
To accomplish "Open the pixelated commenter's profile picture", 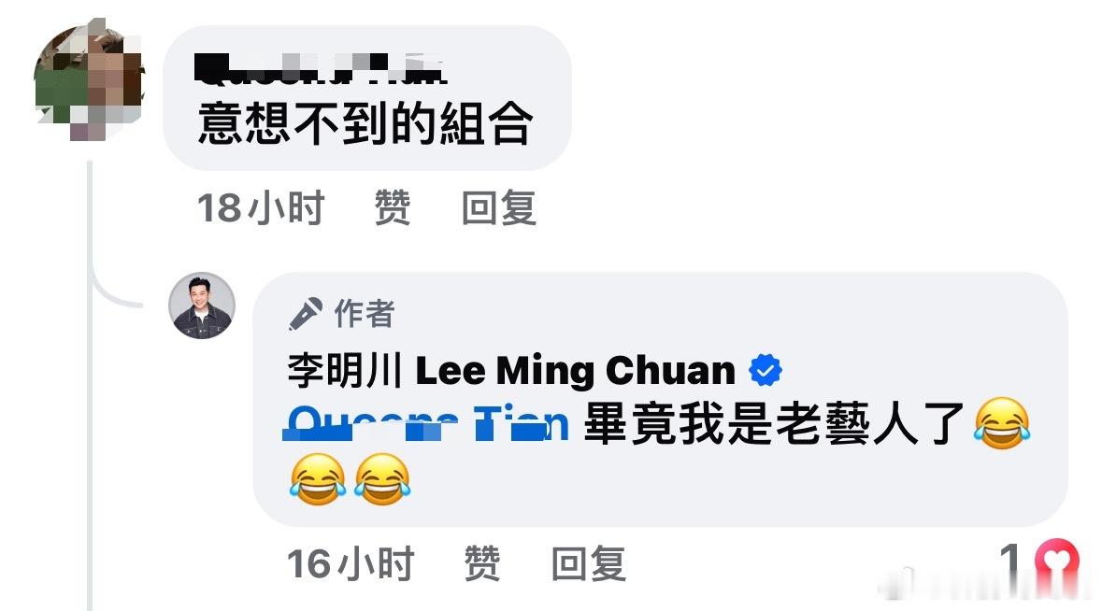I will [89, 79].
